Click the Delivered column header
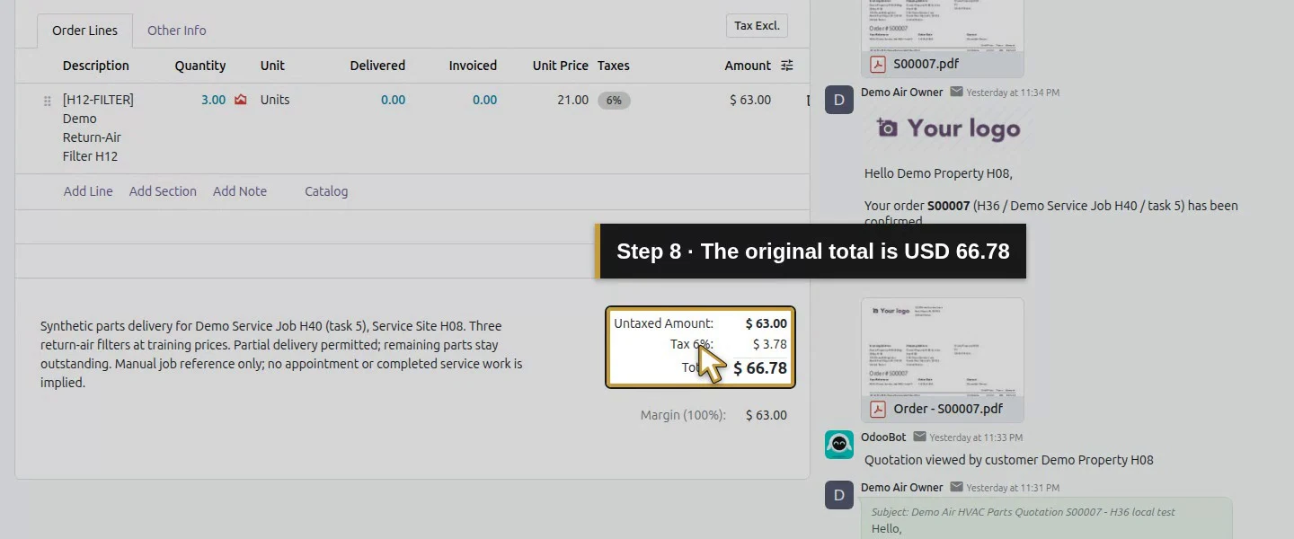The width and height of the screenshot is (1294, 539). click(x=377, y=66)
